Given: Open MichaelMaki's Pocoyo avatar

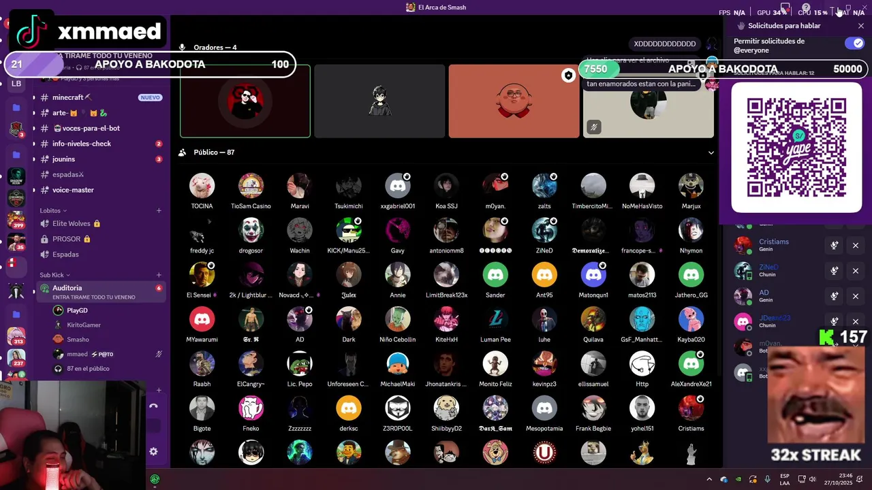Looking at the screenshot, I should click(x=398, y=364).
